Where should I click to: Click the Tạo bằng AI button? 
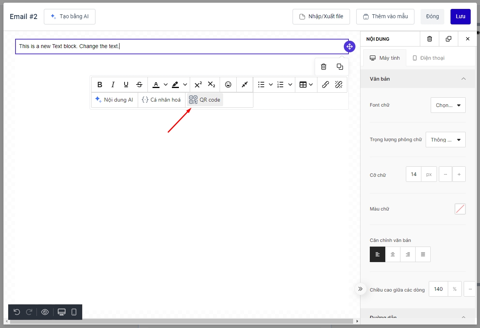point(69,17)
